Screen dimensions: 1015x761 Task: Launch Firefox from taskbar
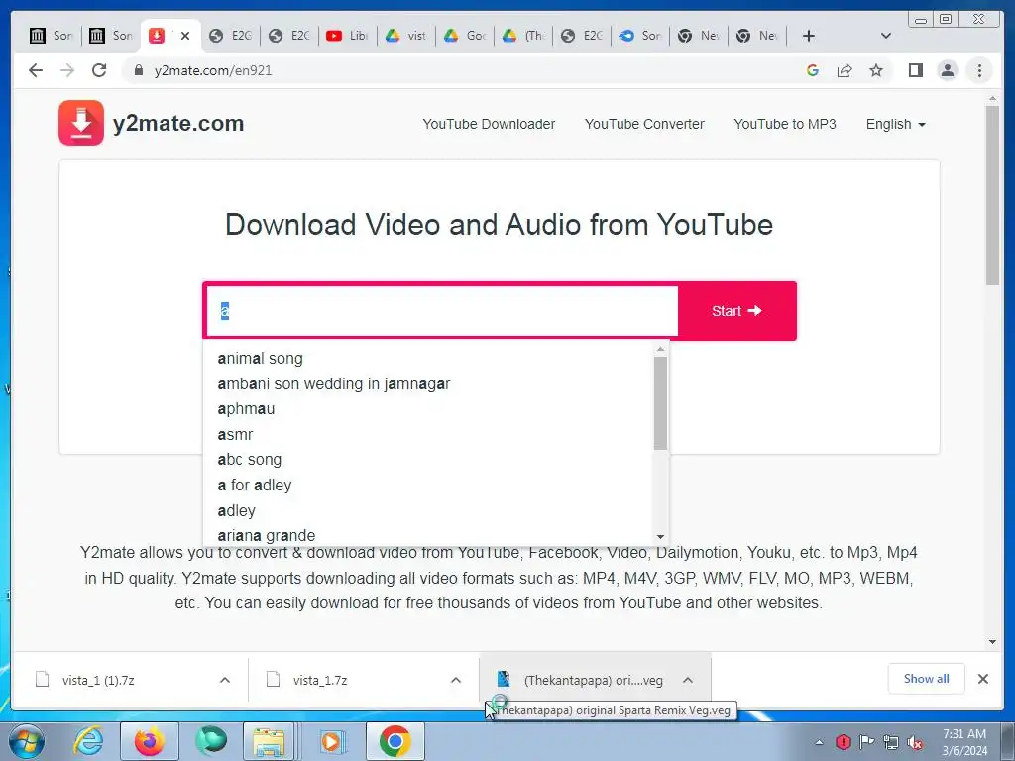(150, 741)
